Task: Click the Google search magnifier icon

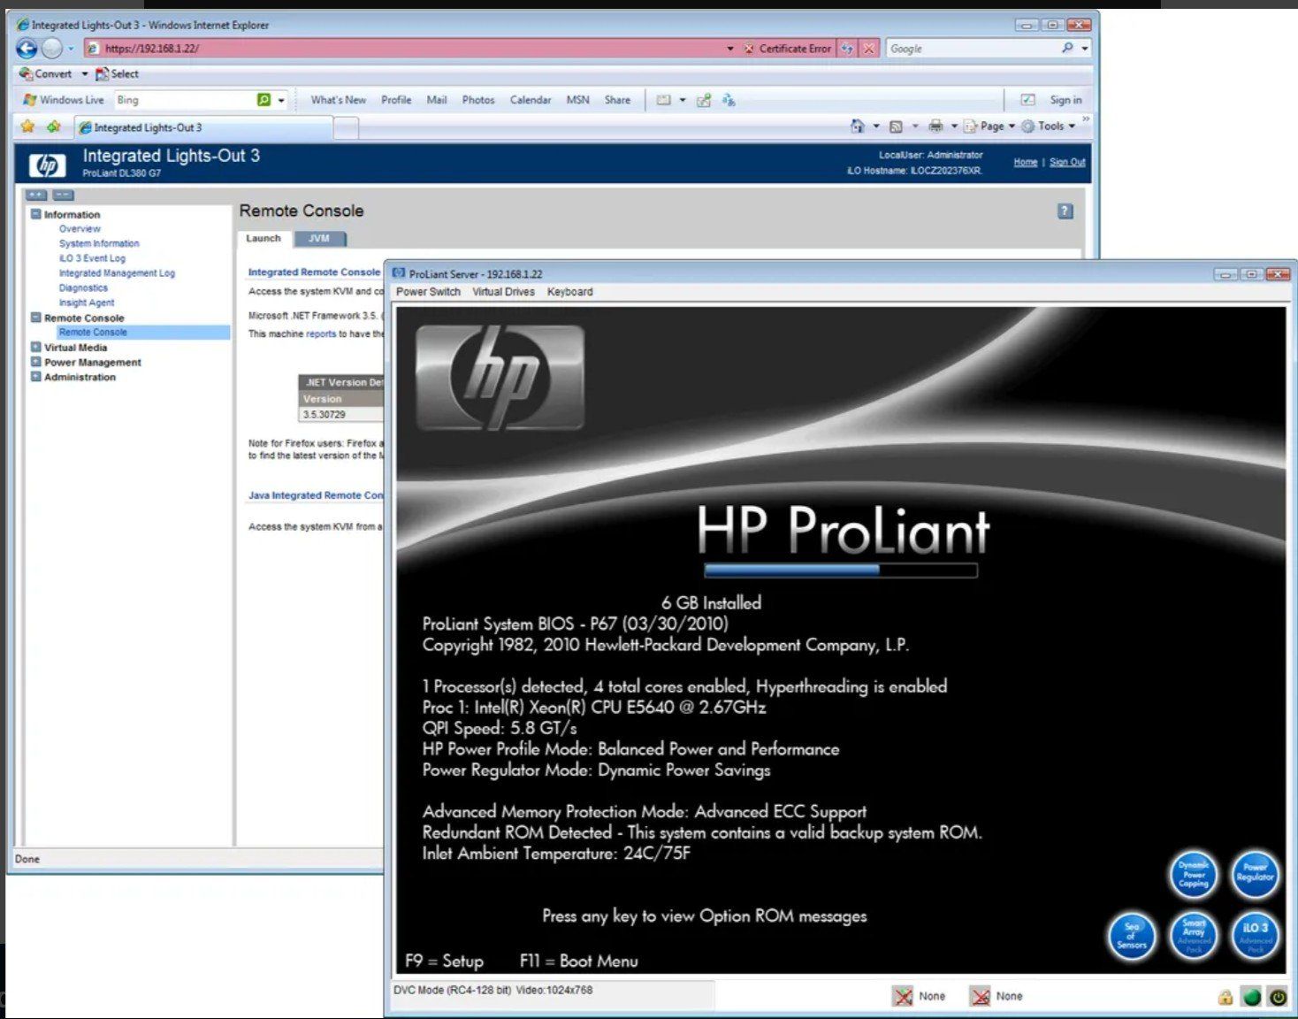Action: click(1067, 48)
